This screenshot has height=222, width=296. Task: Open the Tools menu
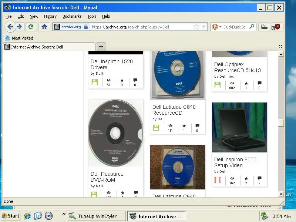pos(92,16)
